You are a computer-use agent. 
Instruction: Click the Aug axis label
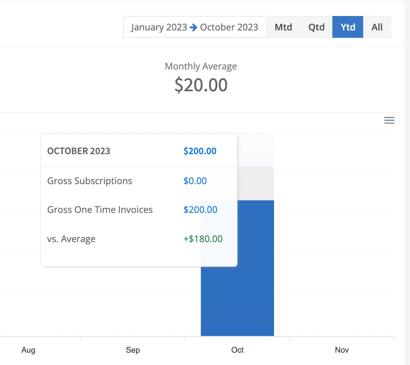click(28, 350)
